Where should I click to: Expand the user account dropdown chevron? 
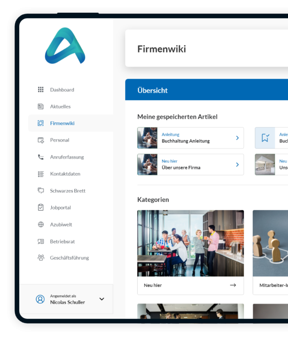pos(102,299)
